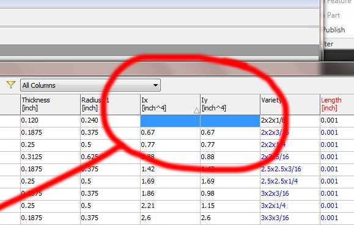354x225 pixels.
Task: Click the Iy value 1.15
Action: (x=230, y=206)
